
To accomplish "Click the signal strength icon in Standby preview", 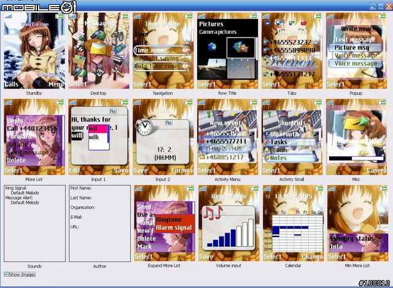I will [x=8, y=17].
